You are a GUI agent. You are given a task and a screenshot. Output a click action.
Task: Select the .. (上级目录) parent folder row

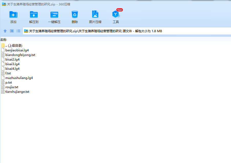(12, 45)
